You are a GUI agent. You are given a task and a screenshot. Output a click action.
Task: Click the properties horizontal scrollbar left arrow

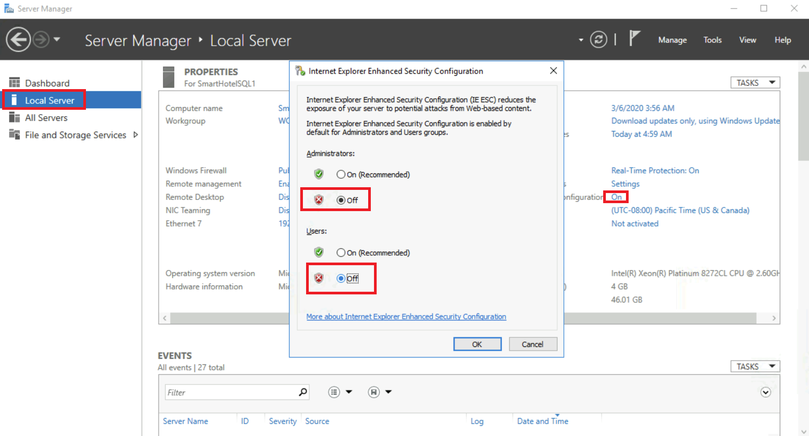(x=165, y=318)
